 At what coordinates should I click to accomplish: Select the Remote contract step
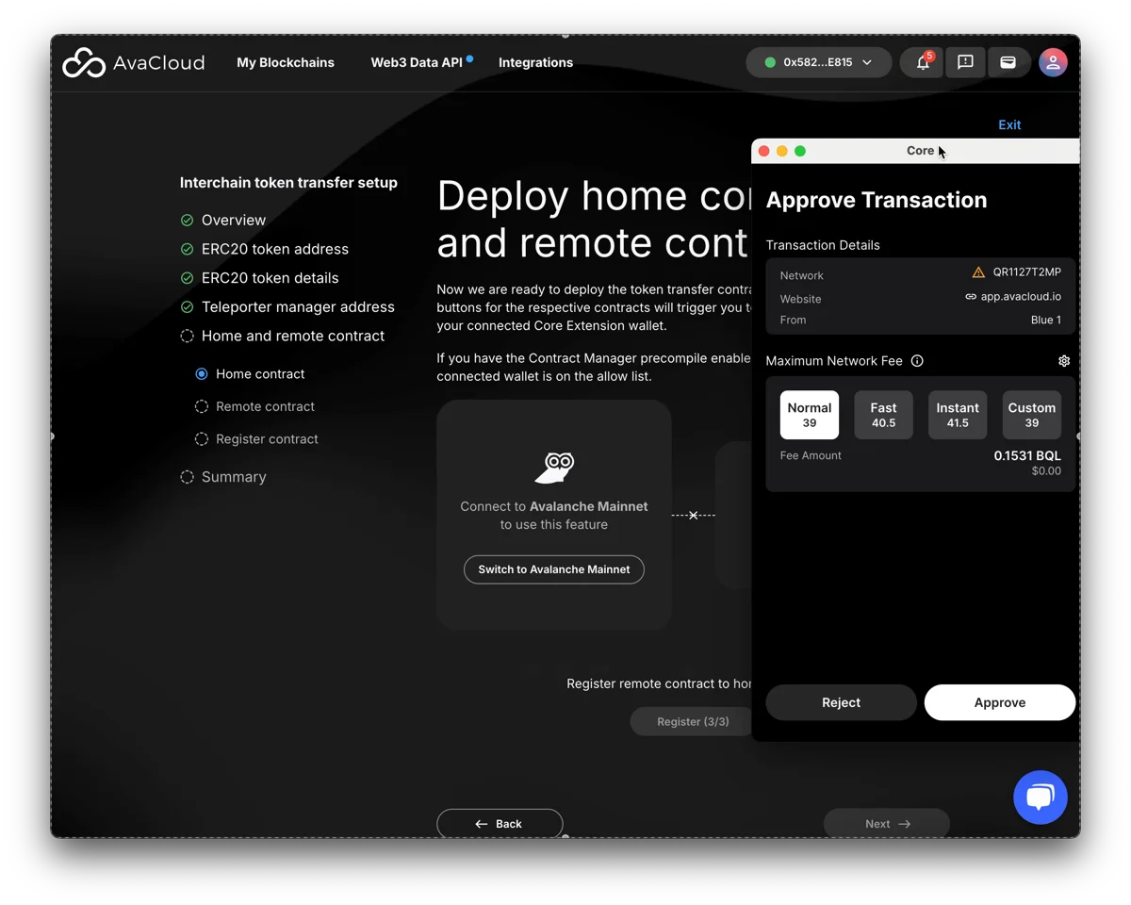click(x=254, y=406)
